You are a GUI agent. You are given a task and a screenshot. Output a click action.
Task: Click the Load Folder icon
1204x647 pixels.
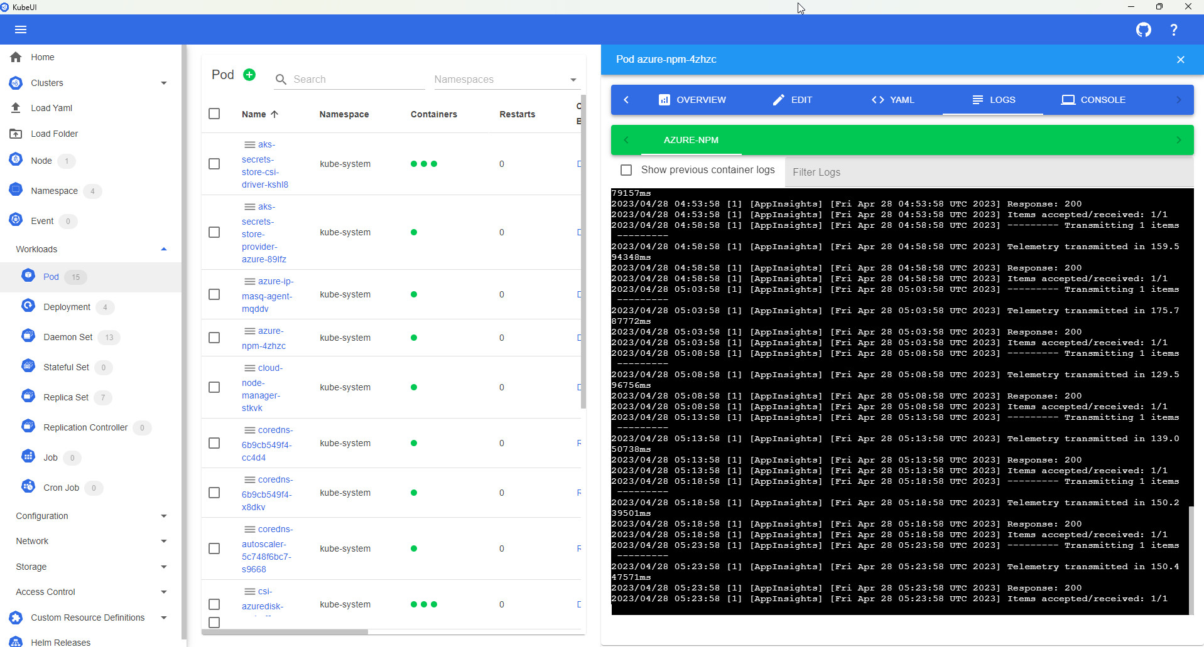click(x=16, y=134)
